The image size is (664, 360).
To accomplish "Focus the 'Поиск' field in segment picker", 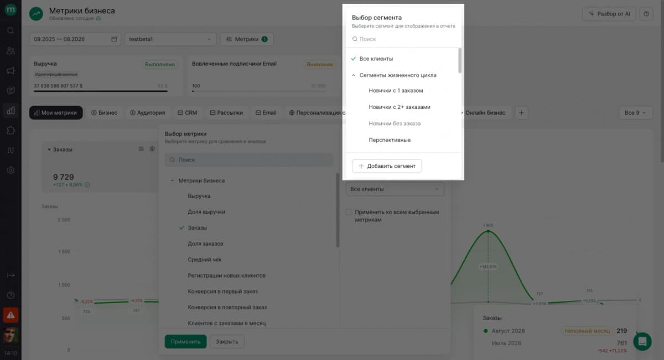I will pyautogui.click(x=402, y=39).
